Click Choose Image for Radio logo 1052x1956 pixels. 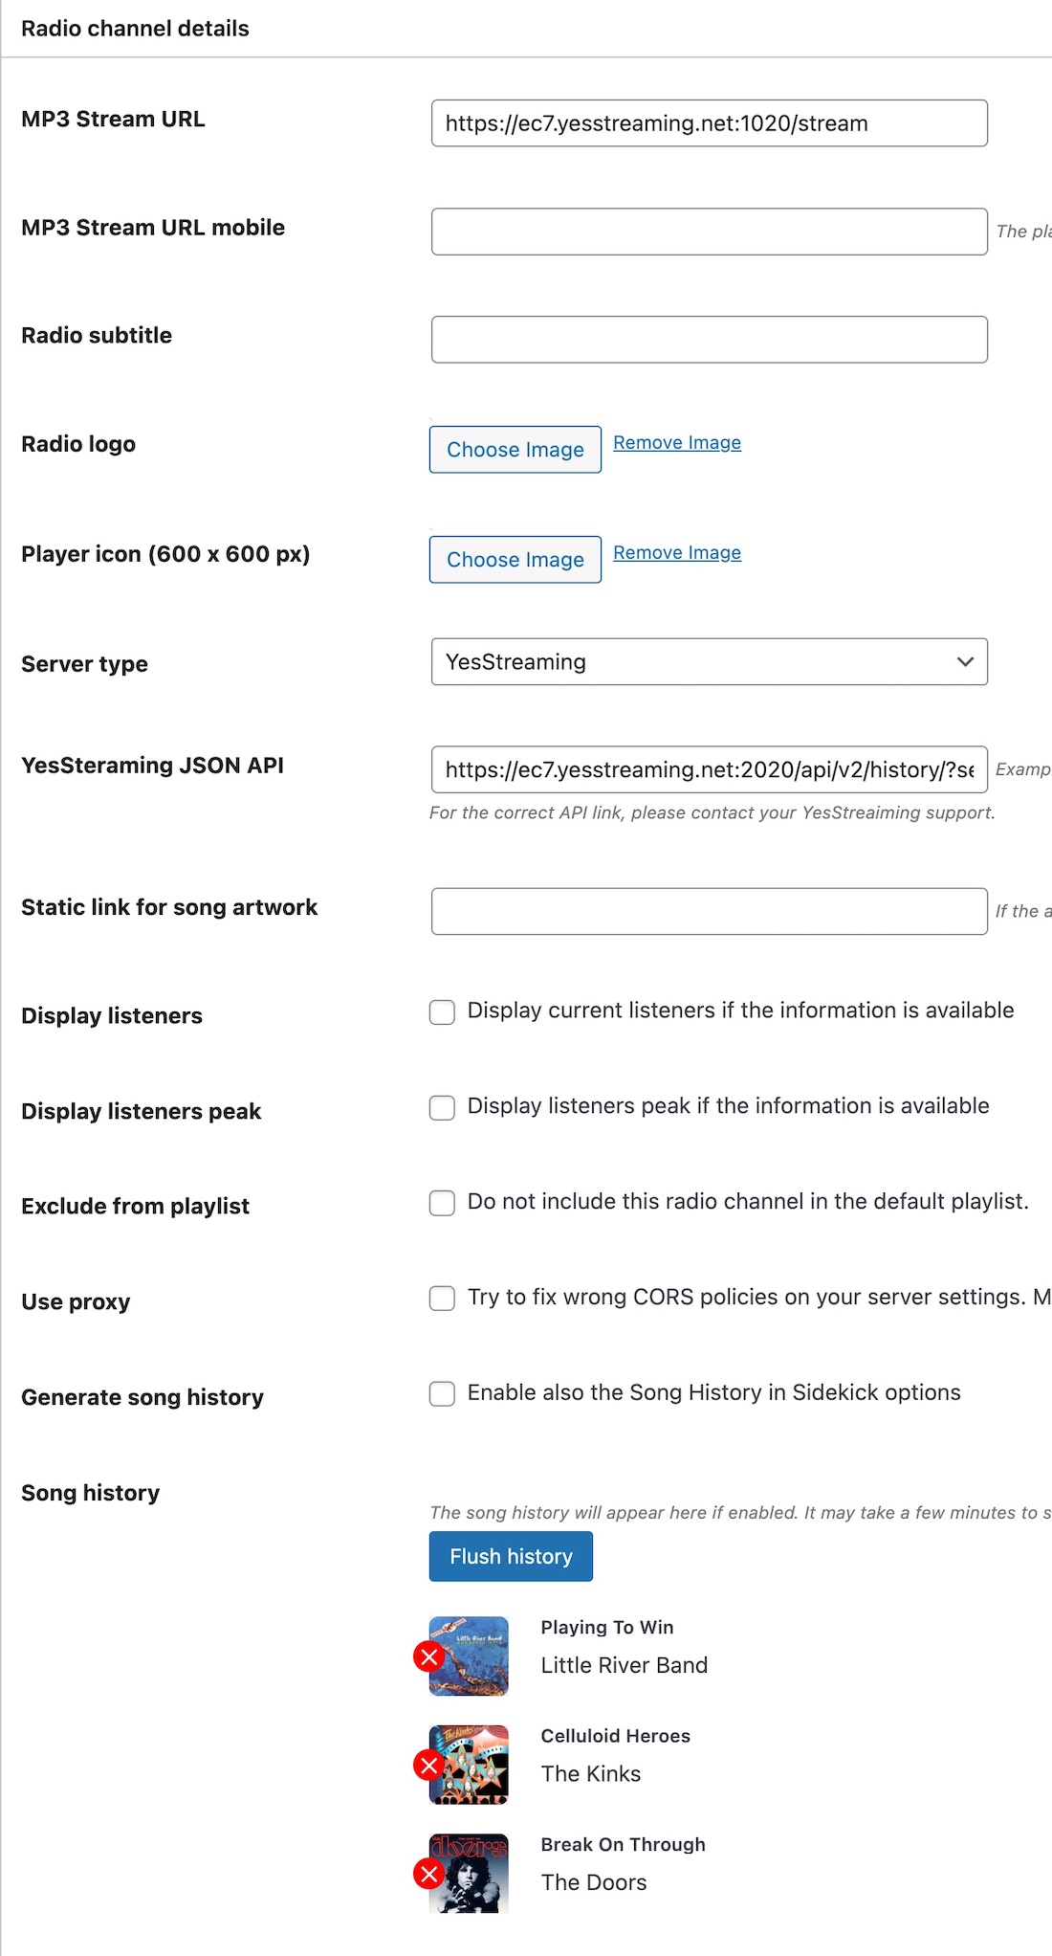click(x=515, y=450)
